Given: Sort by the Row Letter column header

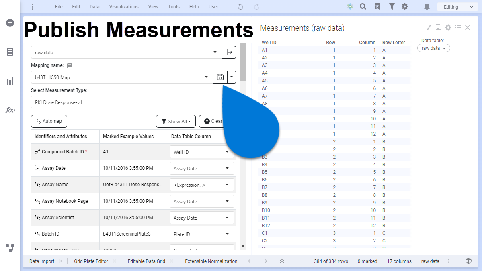Looking at the screenshot, I should coord(394,42).
